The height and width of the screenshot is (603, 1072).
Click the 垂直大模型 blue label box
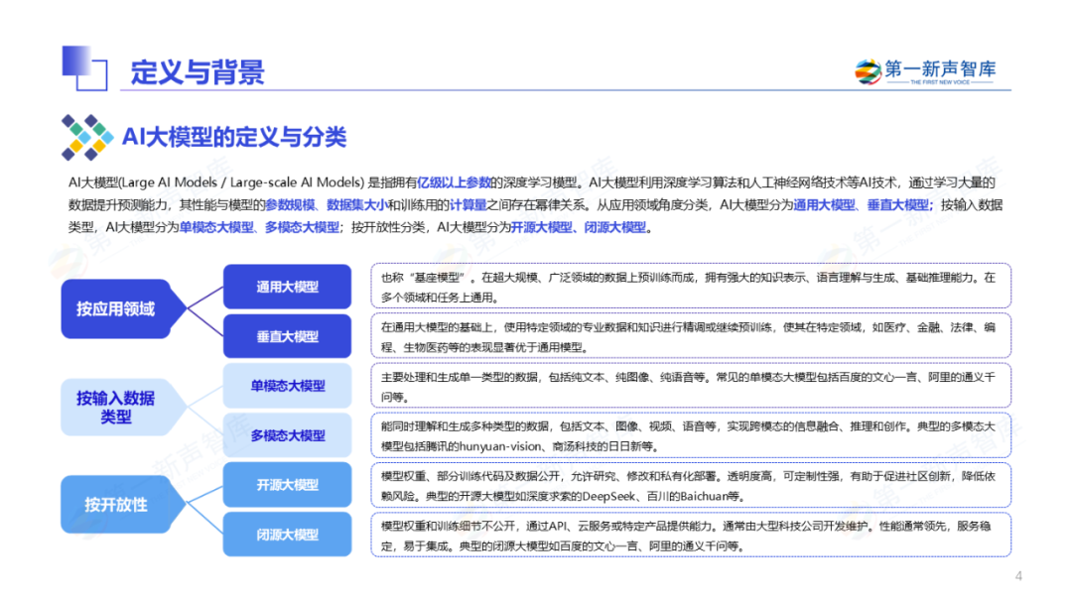tap(287, 336)
